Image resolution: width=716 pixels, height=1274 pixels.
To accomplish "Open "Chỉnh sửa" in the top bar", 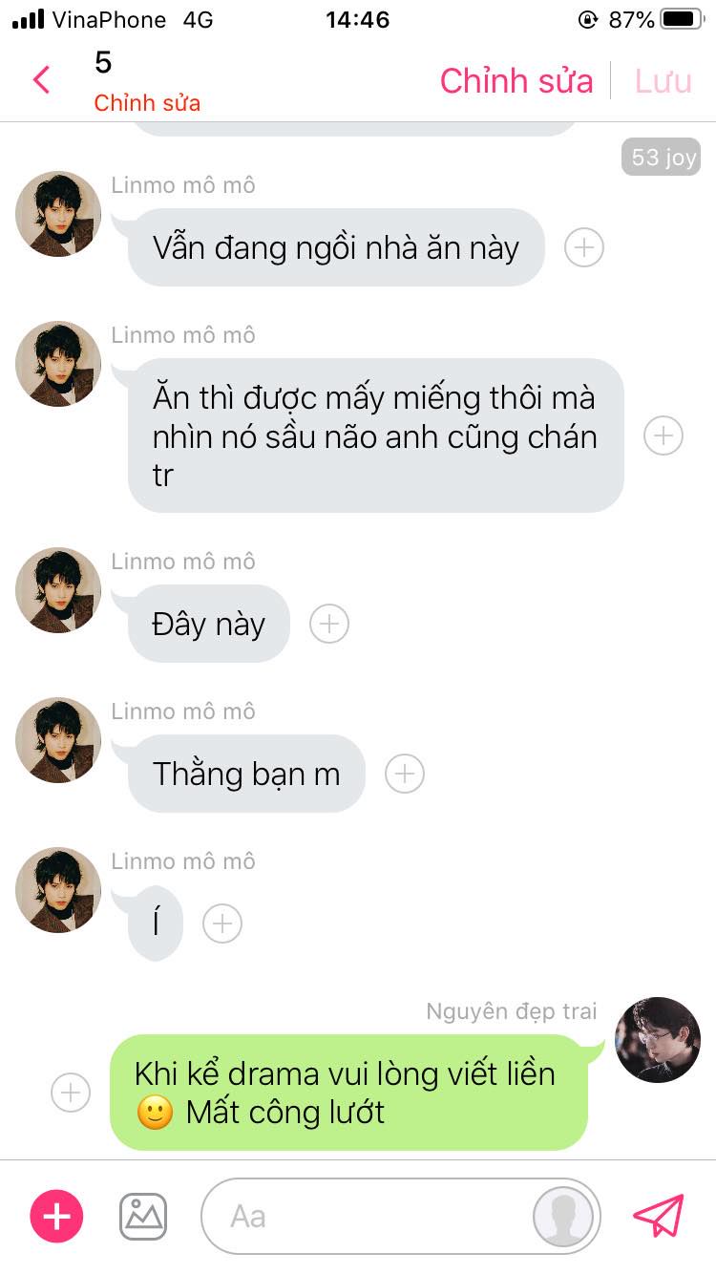I will pyautogui.click(x=516, y=81).
